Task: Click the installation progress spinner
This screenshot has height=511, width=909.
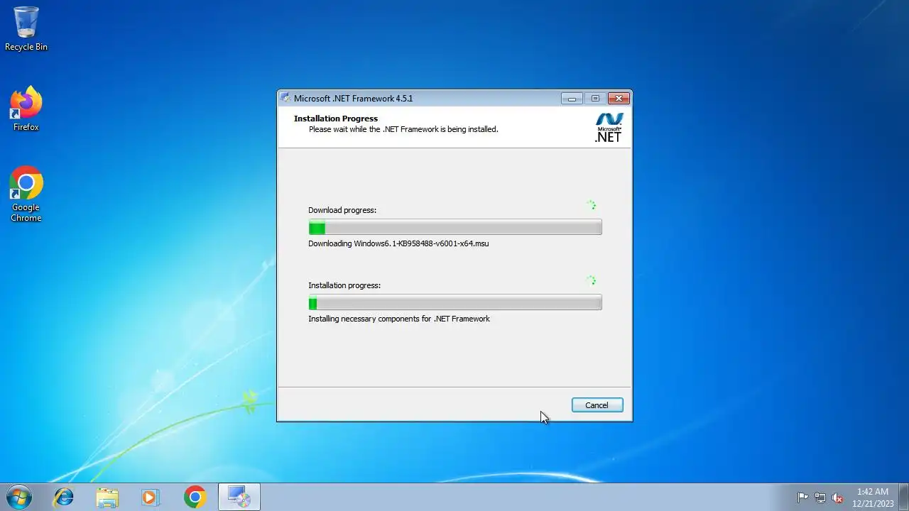Action: 591,280
